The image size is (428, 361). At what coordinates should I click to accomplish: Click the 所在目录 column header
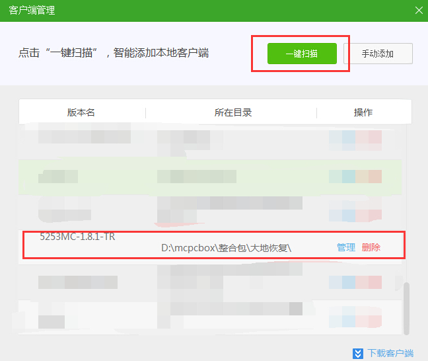point(233,112)
